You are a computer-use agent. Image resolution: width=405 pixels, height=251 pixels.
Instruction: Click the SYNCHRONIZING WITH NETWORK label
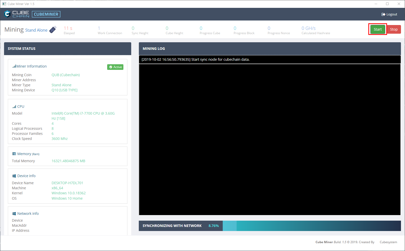[x=172, y=226]
